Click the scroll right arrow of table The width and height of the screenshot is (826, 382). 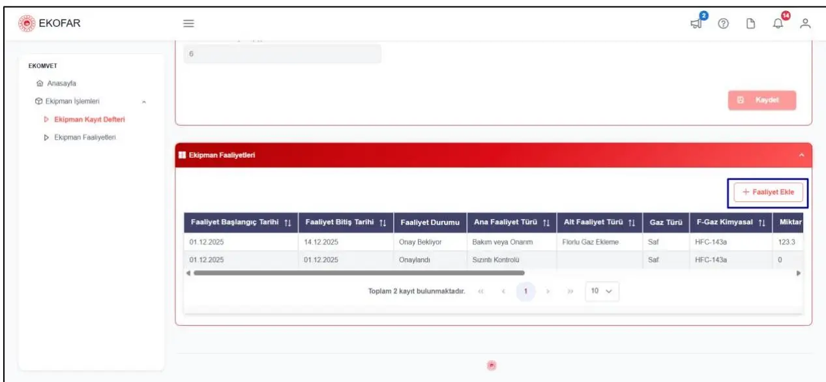[799, 273]
